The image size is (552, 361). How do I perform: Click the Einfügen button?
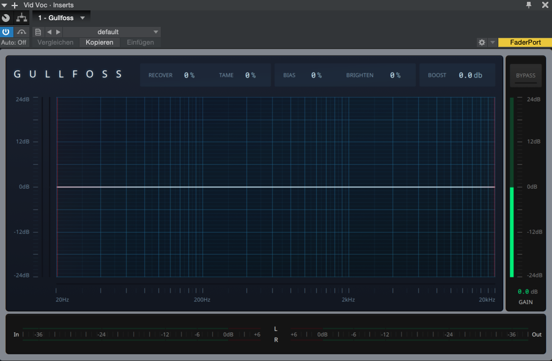140,42
